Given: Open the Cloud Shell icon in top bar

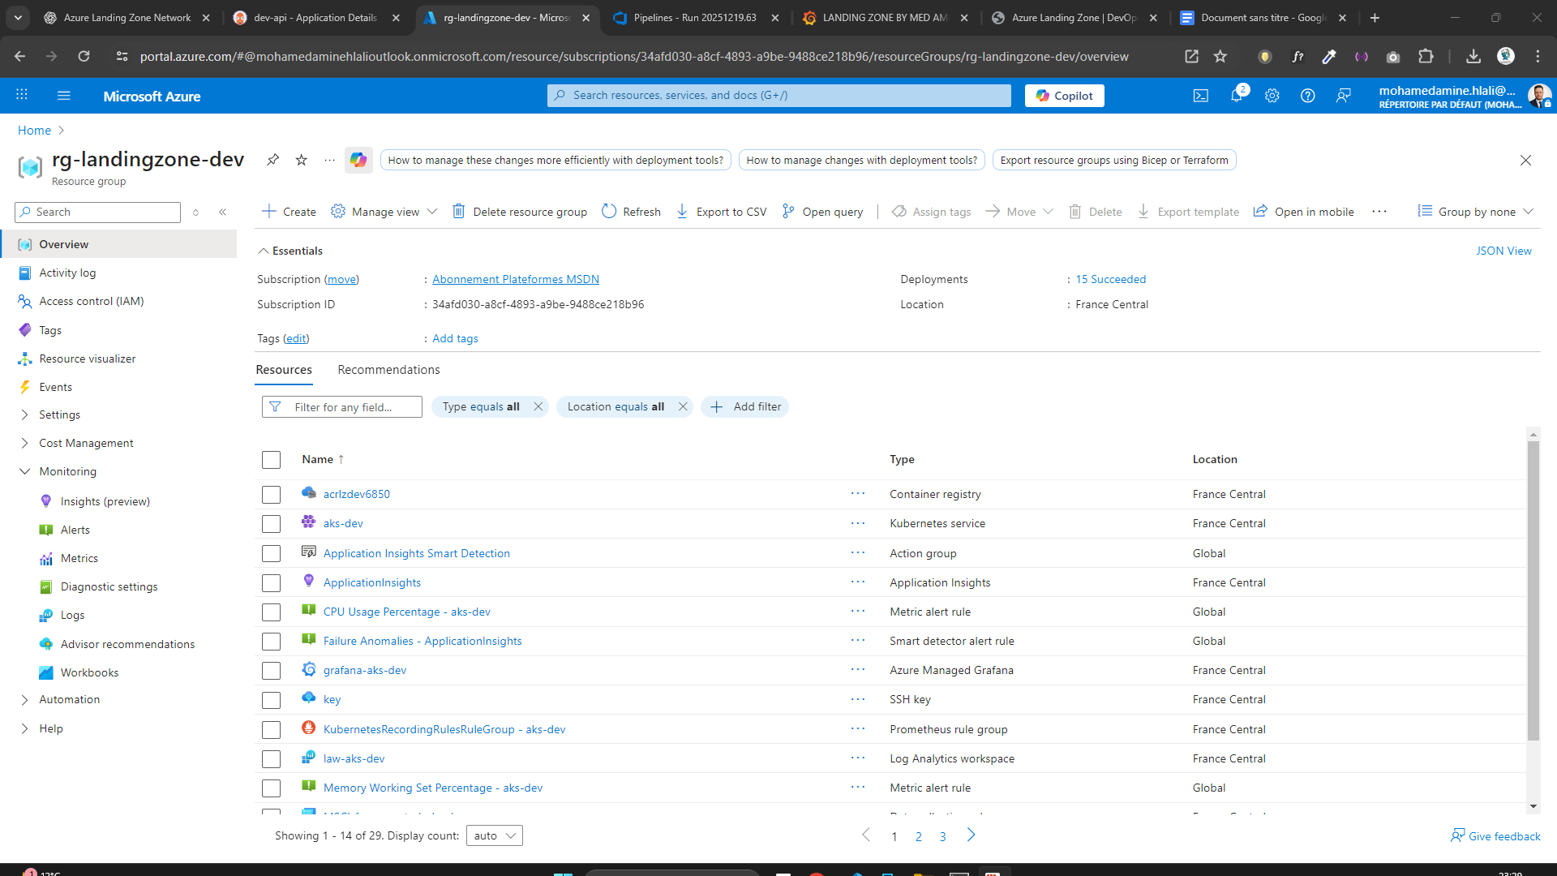Looking at the screenshot, I should pyautogui.click(x=1201, y=95).
